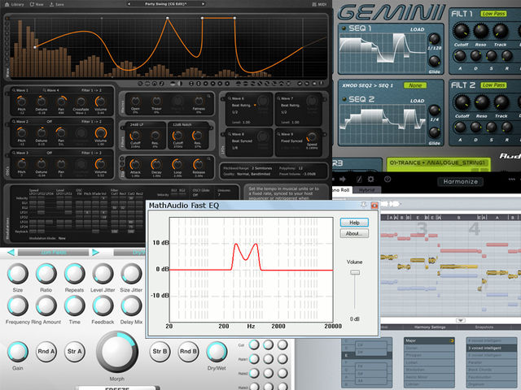521x390 pixels.
Task: Click the Str A button
Action: point(74,352)
